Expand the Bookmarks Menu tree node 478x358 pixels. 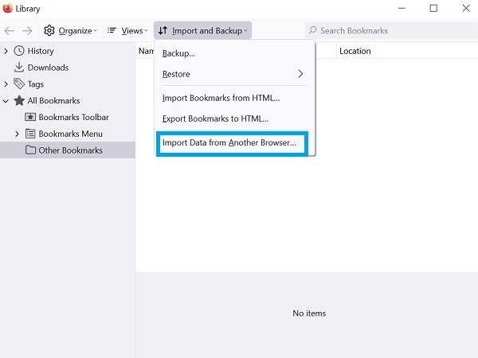(18, 134)
